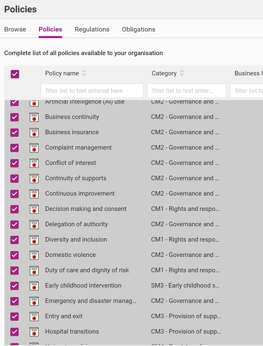Open the Duty of care policy icon
The image size is (263, 346).
tap(34, 271)
